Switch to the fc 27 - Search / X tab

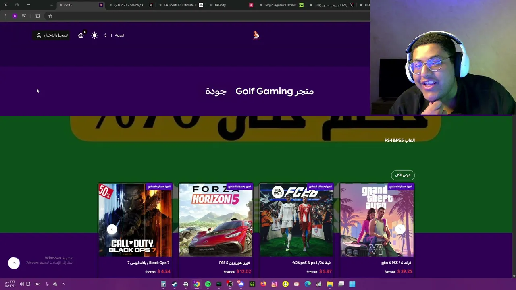pyautogui.click(x=131, y=5)
